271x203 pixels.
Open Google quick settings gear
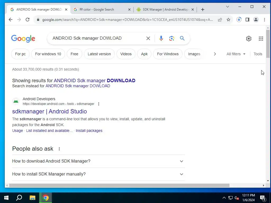tap(249, 39)
